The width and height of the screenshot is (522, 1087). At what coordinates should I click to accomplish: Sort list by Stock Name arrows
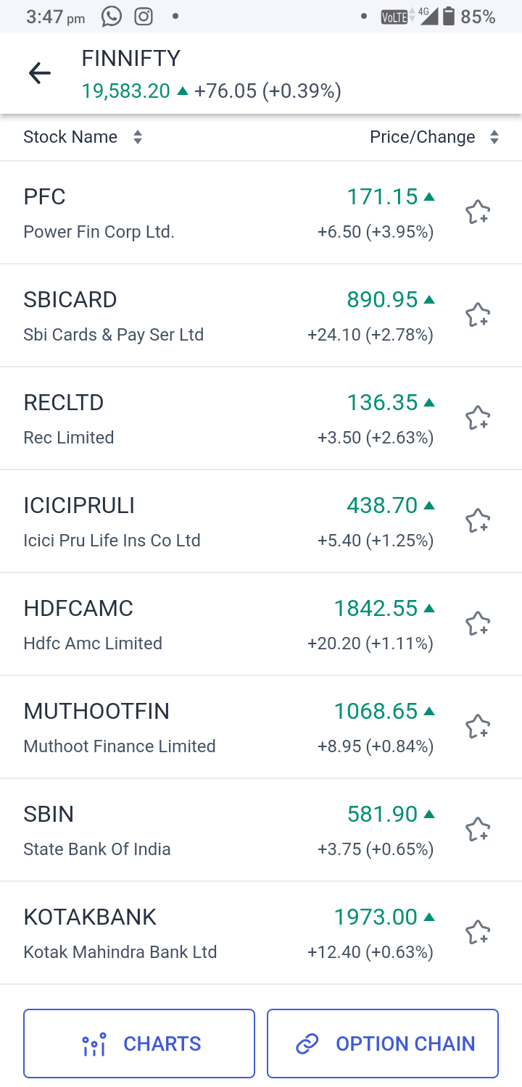pos(137,137)
